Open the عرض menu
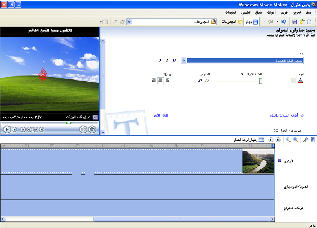Screen dimensions: 317x228 (x=284, y=12)
